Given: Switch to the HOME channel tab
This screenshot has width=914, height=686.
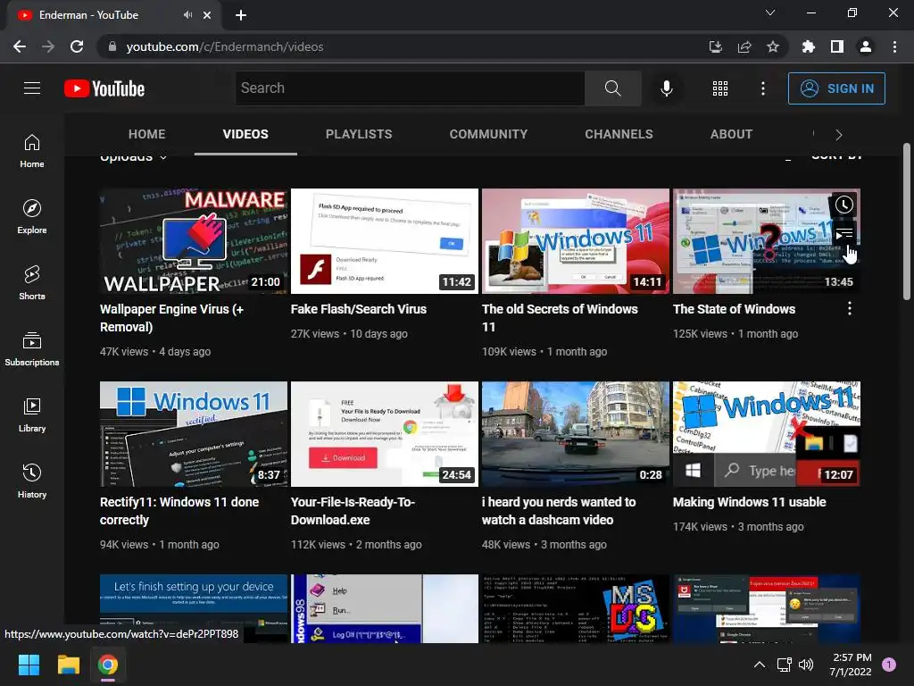Looking at the screenshot, I should (147, 134).
